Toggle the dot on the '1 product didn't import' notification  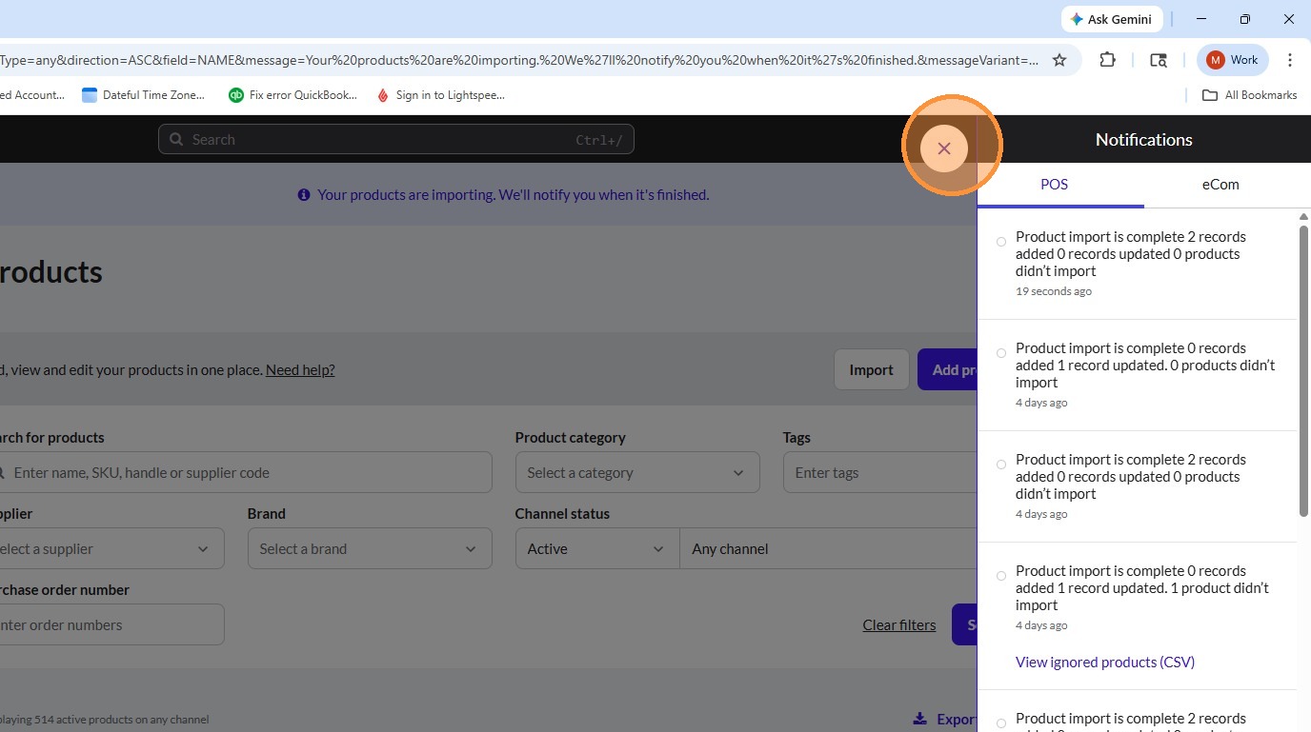[x=1001, y=576]
